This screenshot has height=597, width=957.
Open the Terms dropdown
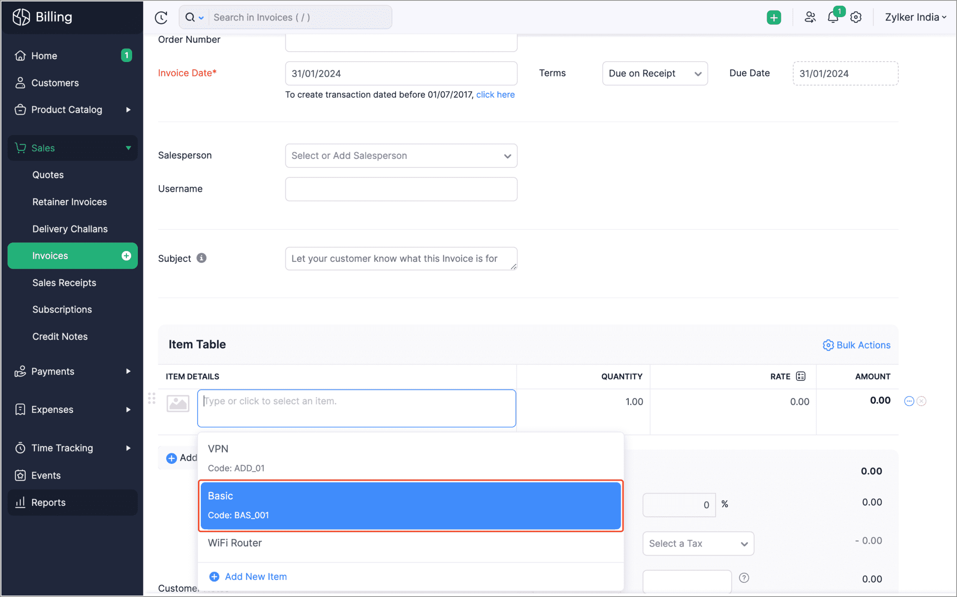(x=655, y=73)
